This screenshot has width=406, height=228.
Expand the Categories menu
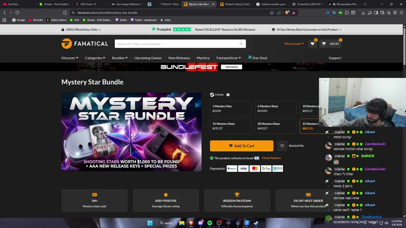95,58
